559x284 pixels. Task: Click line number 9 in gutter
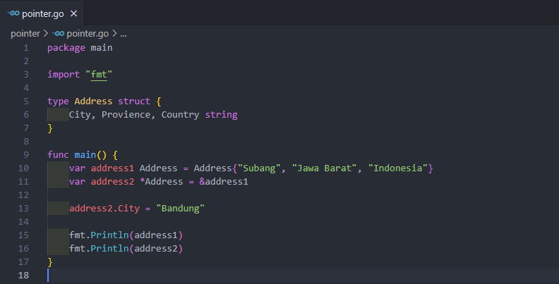(x=26, y=155)
